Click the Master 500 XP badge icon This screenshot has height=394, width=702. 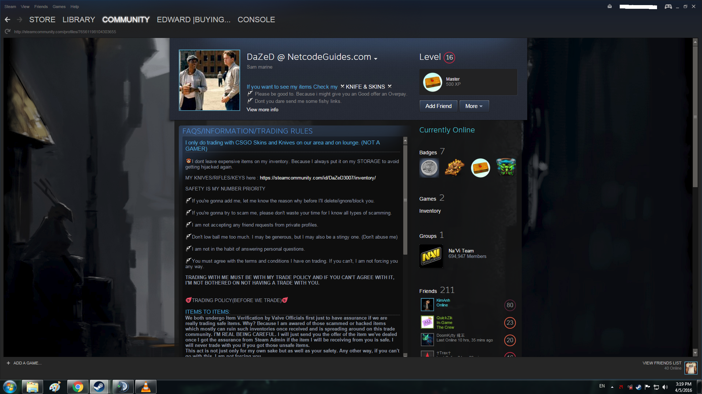[x=433, y=82]
